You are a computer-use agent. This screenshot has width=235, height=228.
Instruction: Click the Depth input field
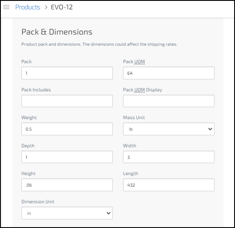pyautogui.click(x=67, y=157)
